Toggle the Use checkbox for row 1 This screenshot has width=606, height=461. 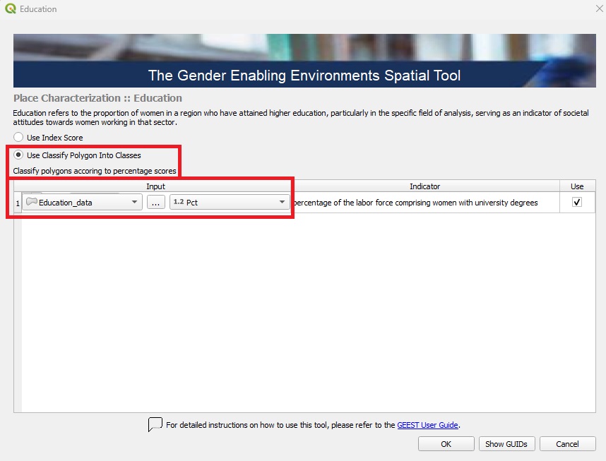[576, 202]
